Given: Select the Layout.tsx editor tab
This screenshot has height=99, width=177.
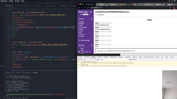Looking at the screenshot, I should tap(38, 6).
